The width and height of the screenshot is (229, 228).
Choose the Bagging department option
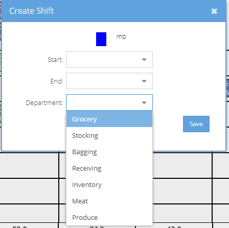point(109,152)
